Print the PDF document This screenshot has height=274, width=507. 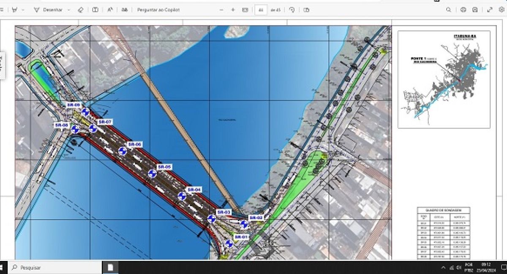click(x=463, y=10)
